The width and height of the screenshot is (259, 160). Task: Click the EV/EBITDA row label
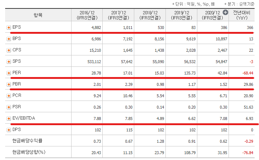tap(24, 118)
